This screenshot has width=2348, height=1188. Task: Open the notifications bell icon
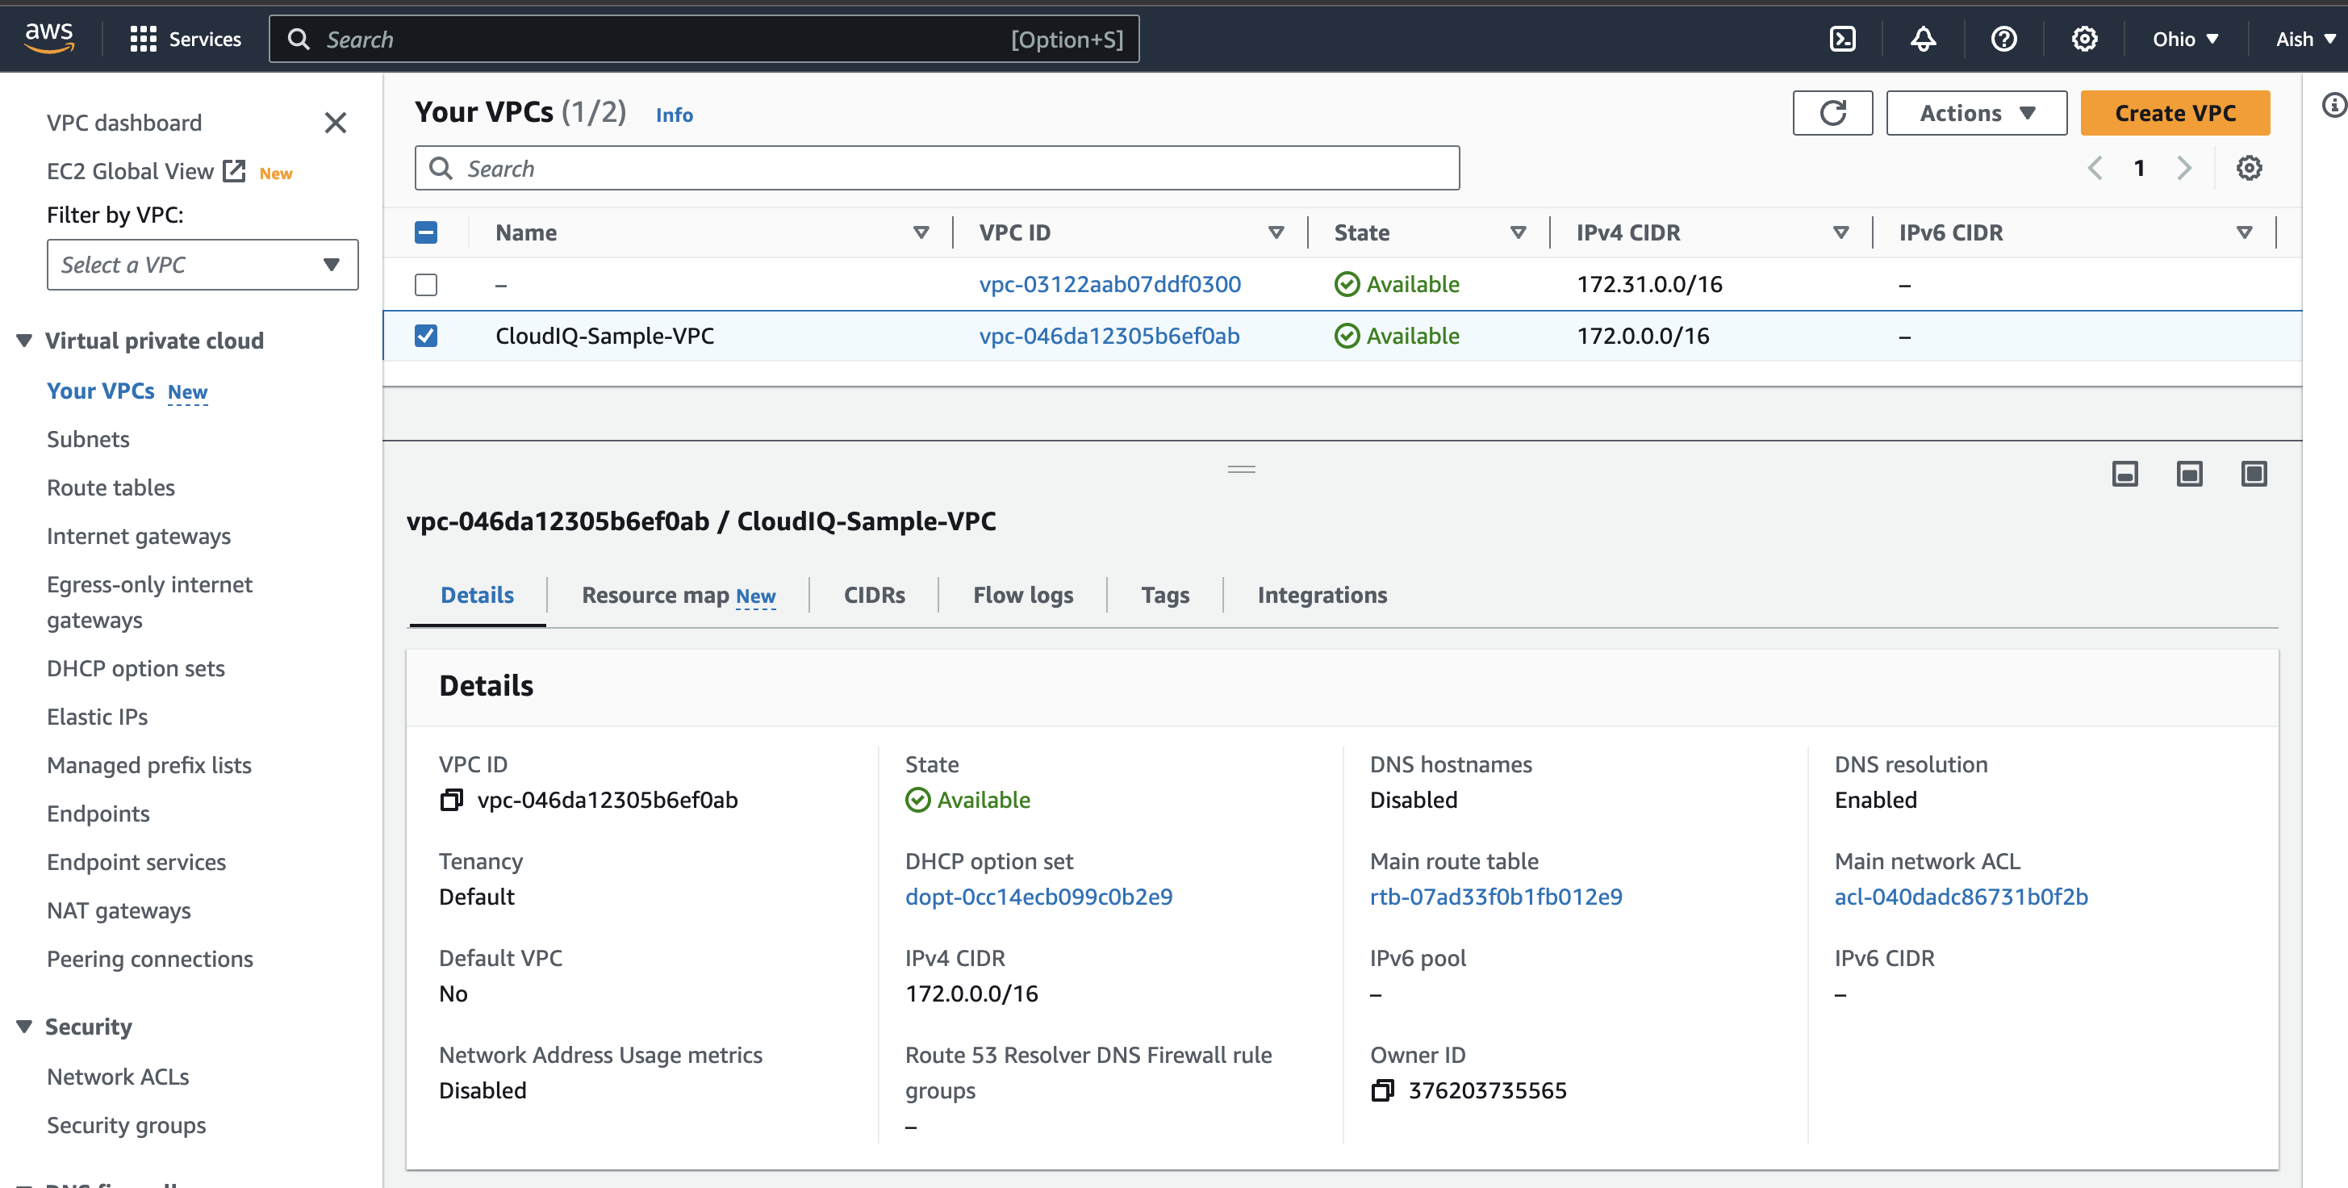point(1924,40)
